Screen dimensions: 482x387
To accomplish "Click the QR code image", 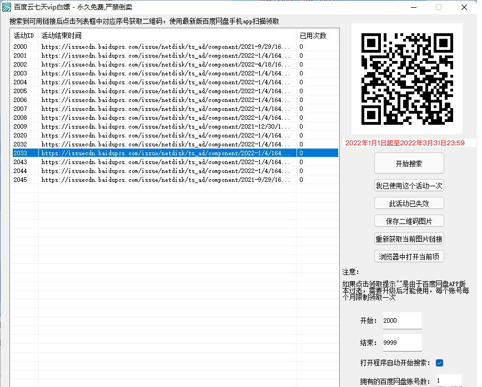I will click(407, 79).
